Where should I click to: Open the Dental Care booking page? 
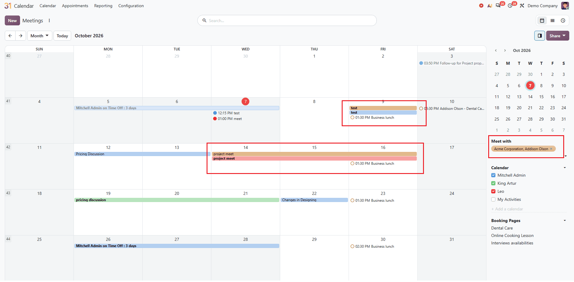[502, 228]
